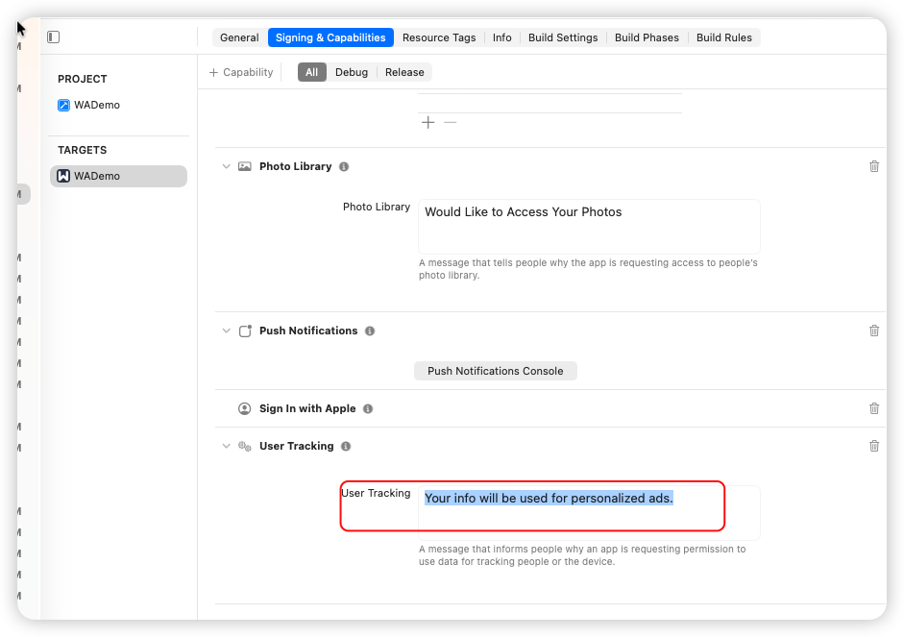Click the TARGETS heading
904x637 pixels.
[83, 150]
